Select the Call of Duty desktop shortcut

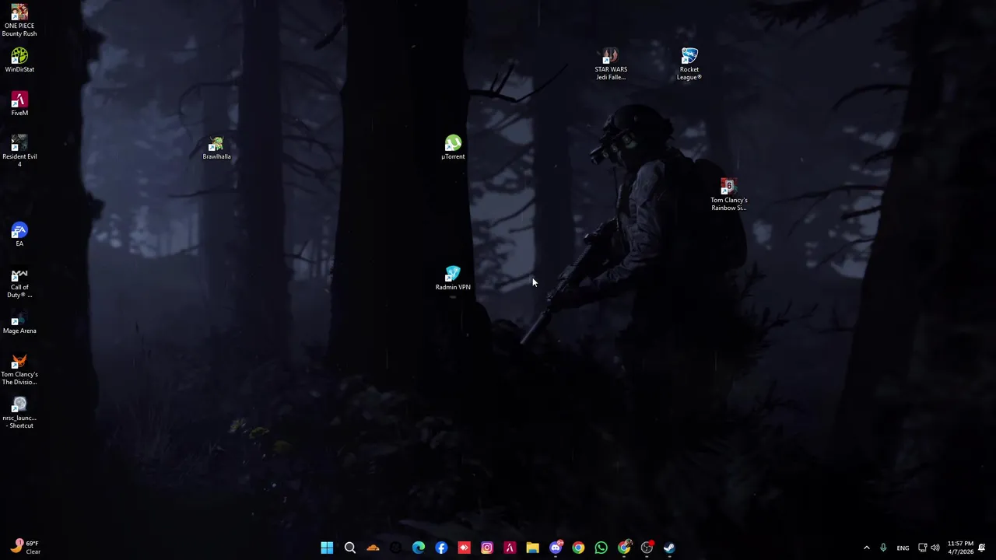click(x=19, y=283)
